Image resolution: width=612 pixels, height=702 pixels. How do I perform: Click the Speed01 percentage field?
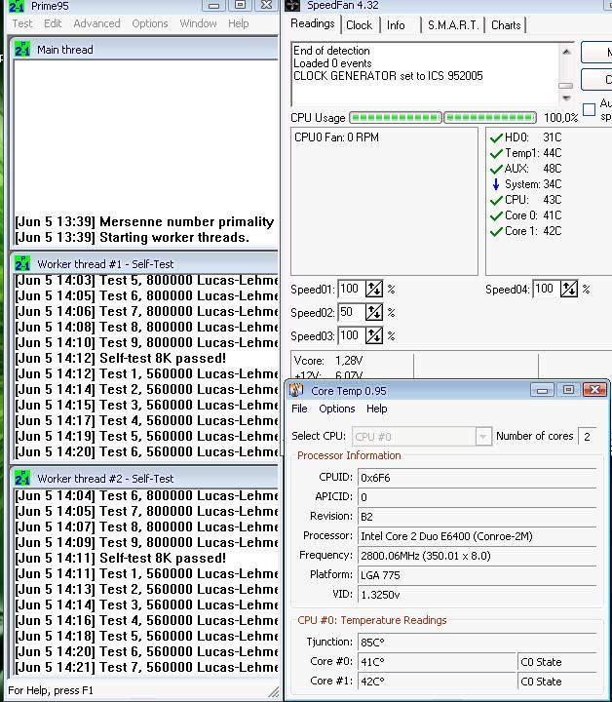pos(352,290)
